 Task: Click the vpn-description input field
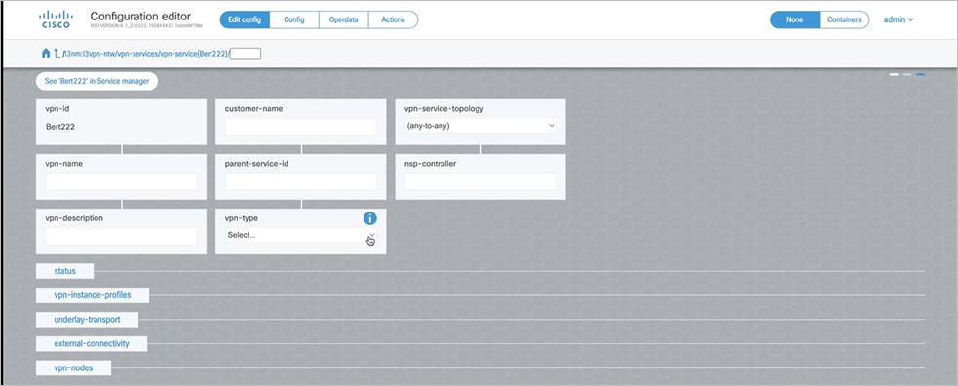click(121, 236)
